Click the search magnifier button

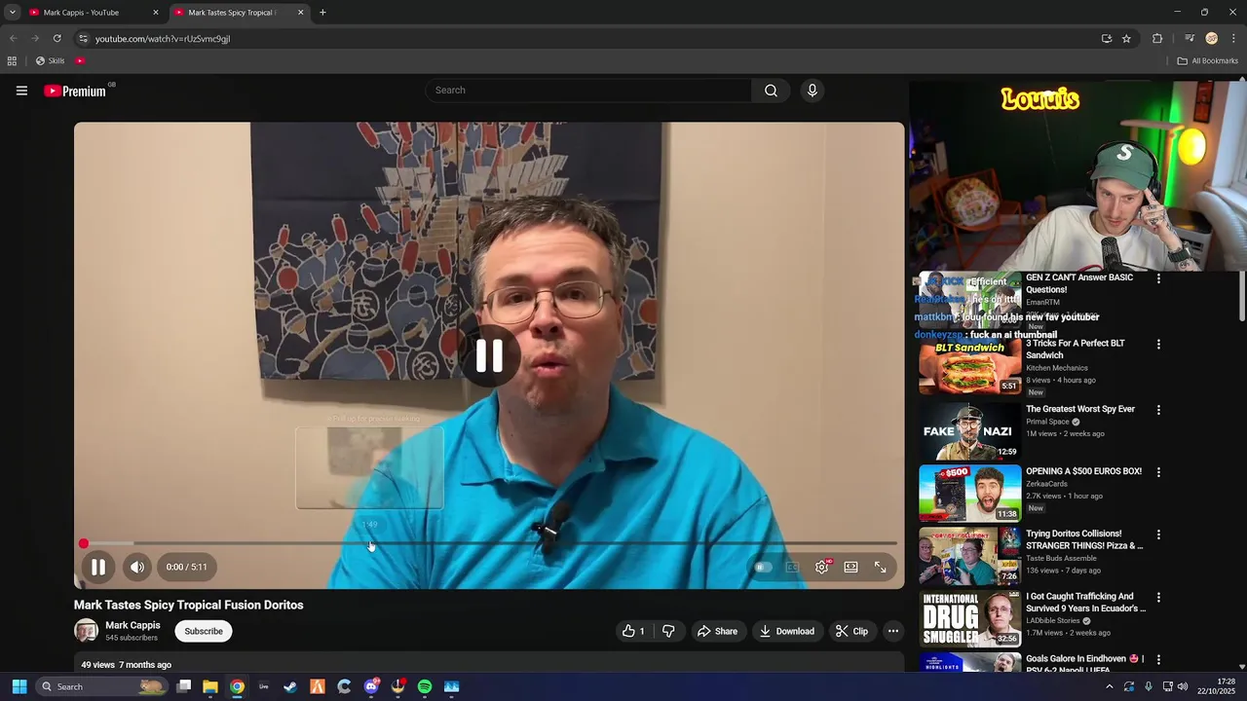click(x=771, y=91)
